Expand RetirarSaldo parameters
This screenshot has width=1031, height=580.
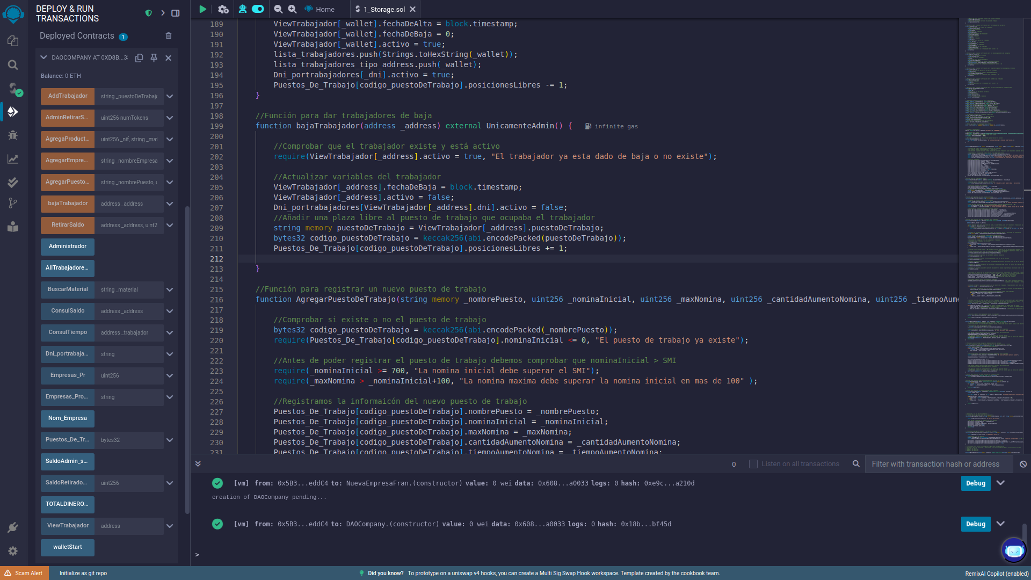click(x=170, y=226)
